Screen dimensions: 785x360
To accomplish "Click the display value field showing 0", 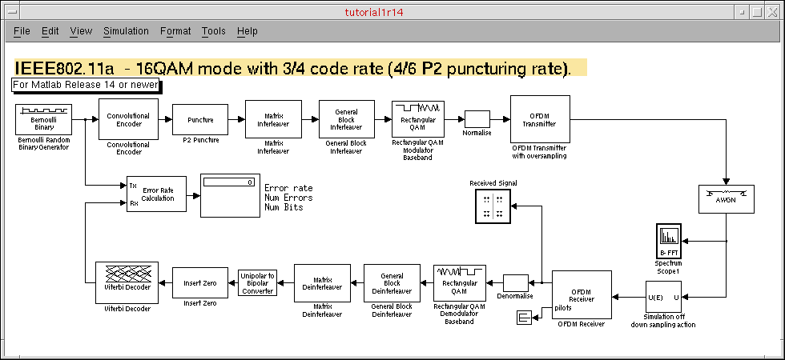I will (x=228, y=182).
